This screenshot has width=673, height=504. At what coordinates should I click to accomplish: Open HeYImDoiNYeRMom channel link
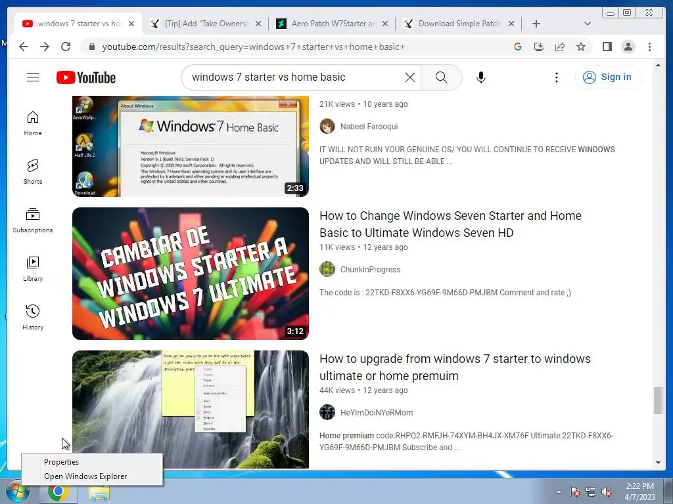(377, 413)
